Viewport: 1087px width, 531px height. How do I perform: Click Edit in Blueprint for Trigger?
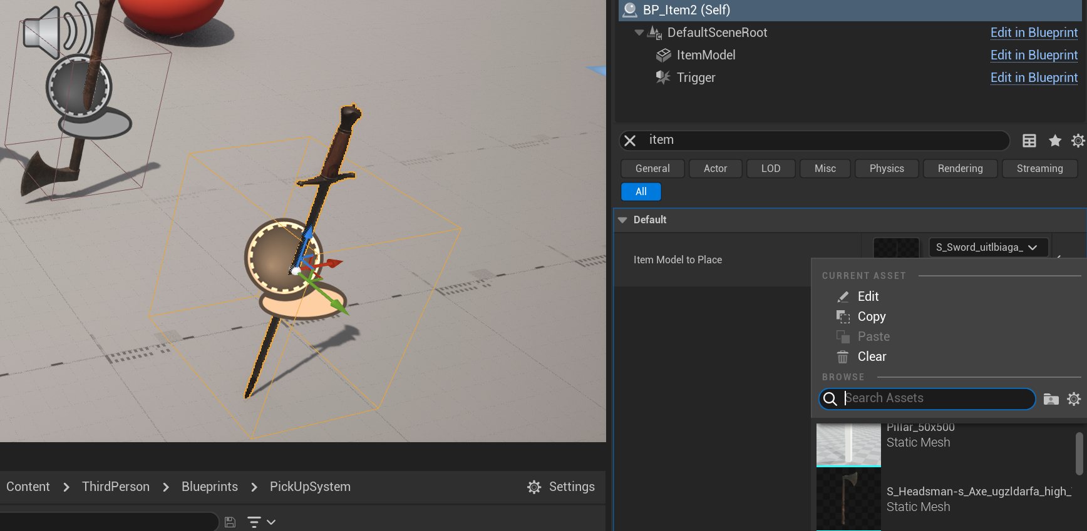pyautogui.click(x=1034, y=78)
